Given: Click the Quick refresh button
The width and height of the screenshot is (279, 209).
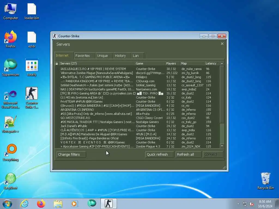Looking at the screenshot, I should 159,155.
